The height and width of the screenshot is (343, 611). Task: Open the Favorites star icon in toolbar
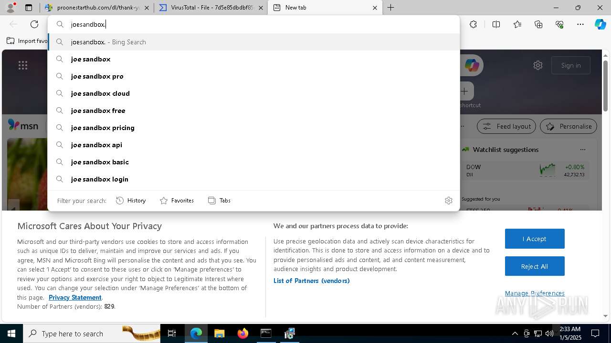coord(517,24)
